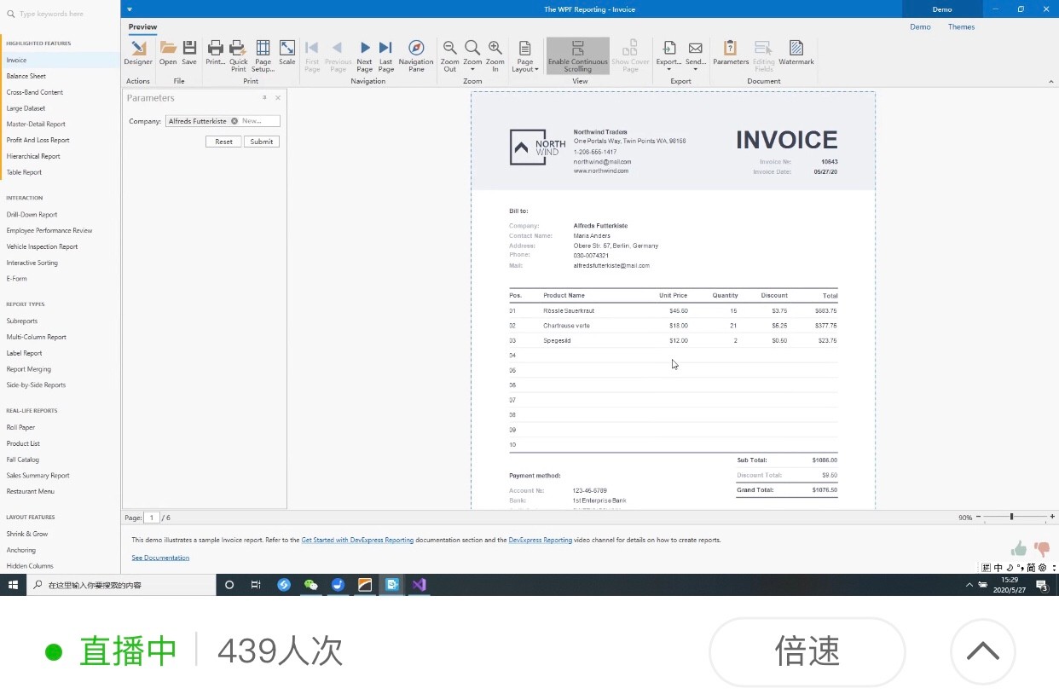Click Zoom Out magnifier
Viewport: 1059px width, 694px height.
(449, 56)
